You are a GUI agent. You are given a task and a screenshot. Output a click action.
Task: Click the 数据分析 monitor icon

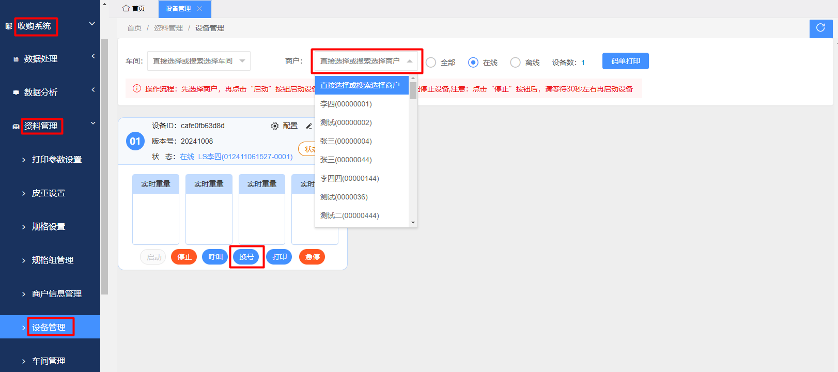point(16,92)
